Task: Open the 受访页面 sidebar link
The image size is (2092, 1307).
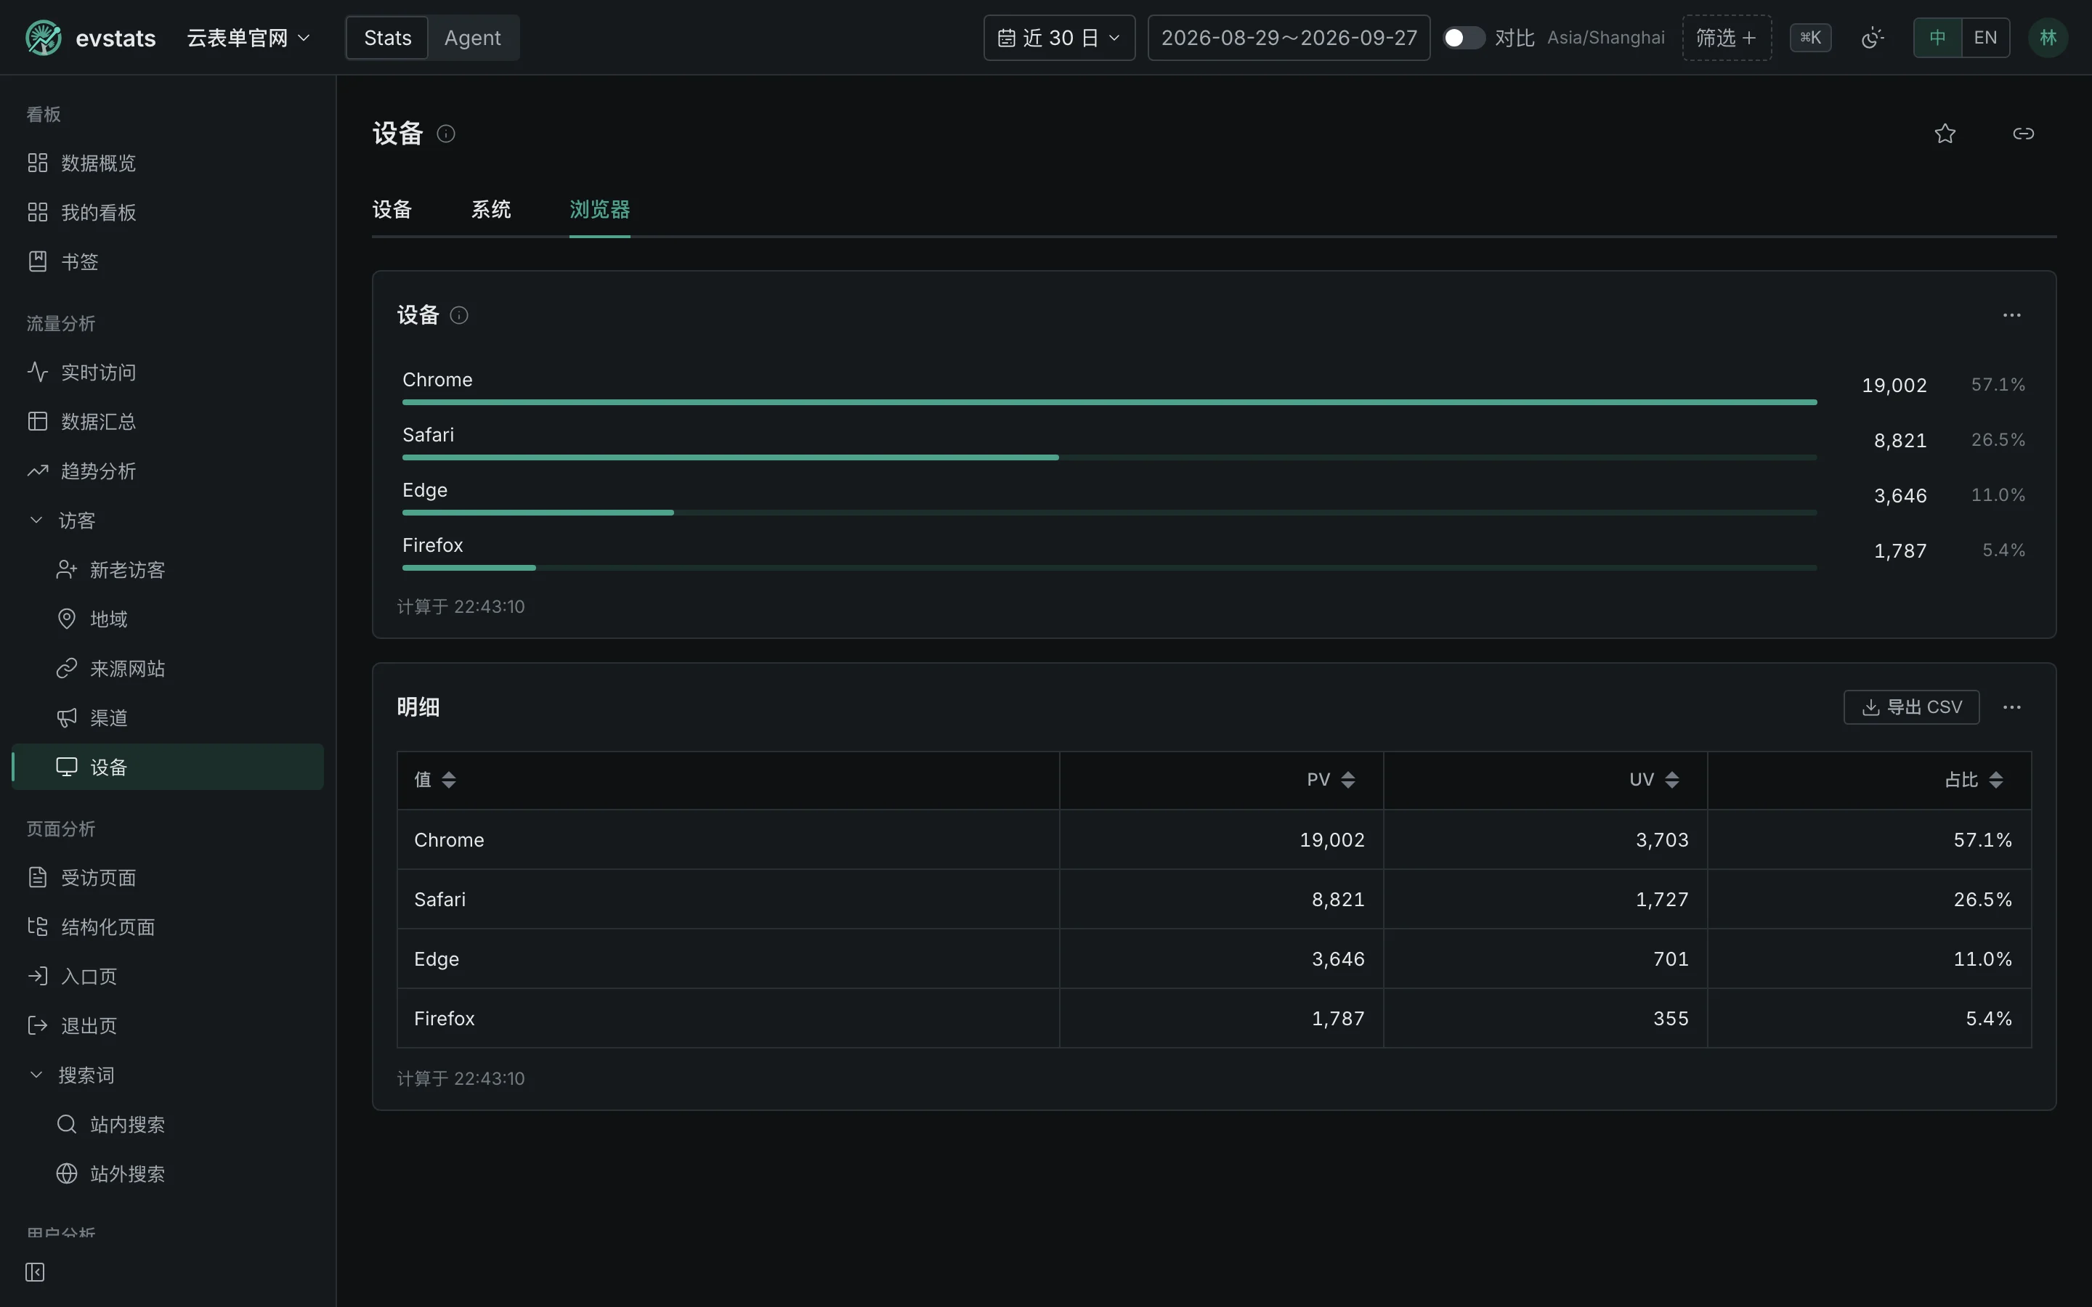Action: [x=168, y=877]
